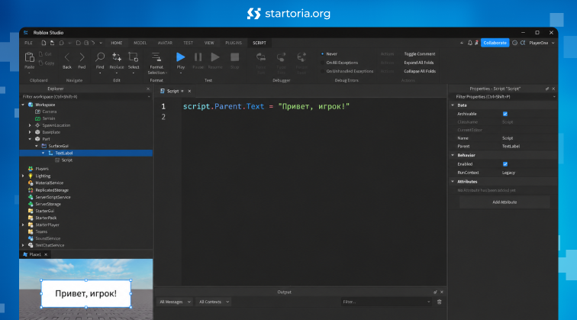The image size is (577, 320).
Task: Click the Add Attribute button
Action: [504, 202]
